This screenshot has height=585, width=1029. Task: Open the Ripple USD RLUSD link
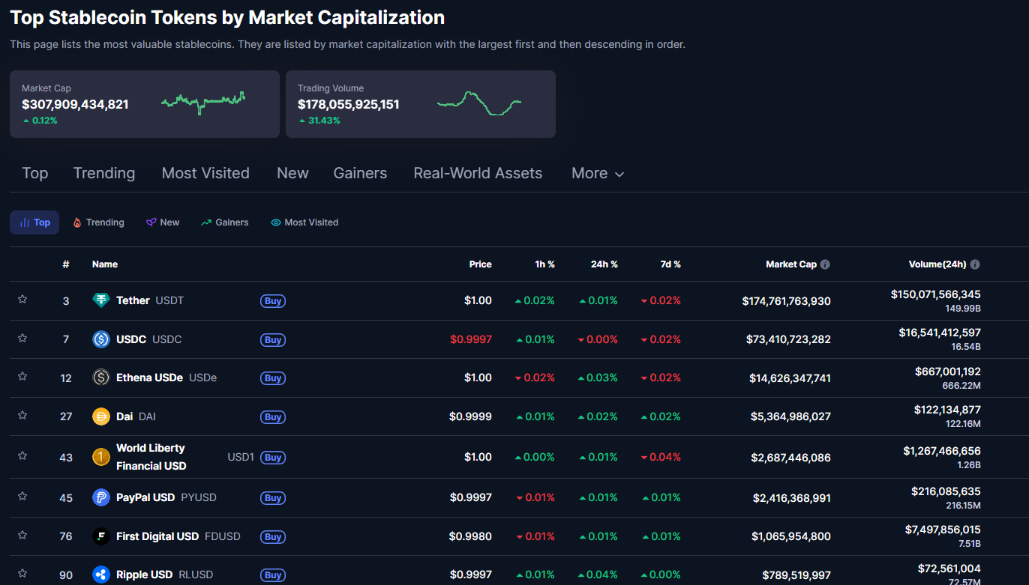point(165,575)
